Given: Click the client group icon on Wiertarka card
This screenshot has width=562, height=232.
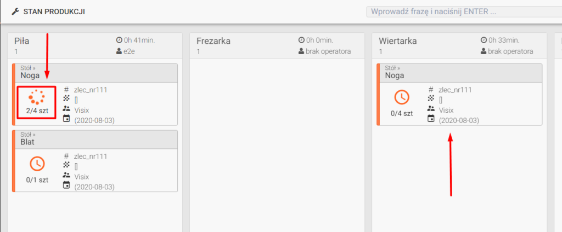Looking at the screenshot, I should tap(431, 109).
